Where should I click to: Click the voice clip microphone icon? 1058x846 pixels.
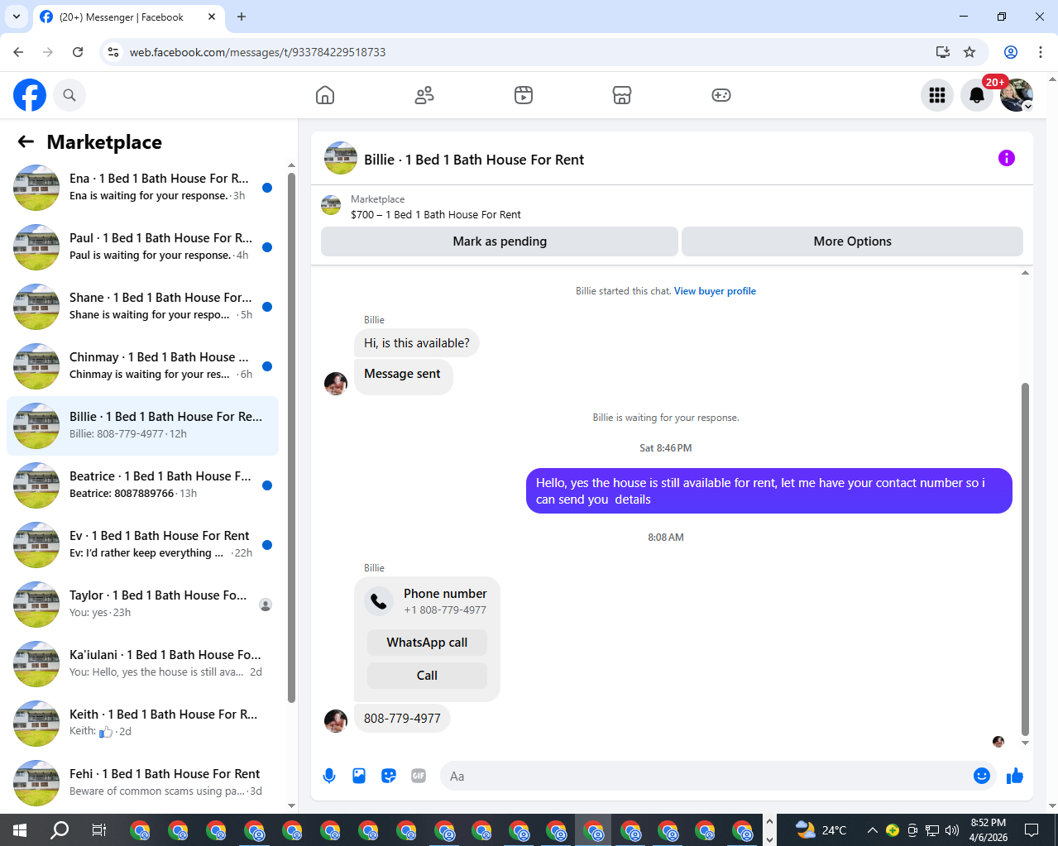click(x=329, y=776)
